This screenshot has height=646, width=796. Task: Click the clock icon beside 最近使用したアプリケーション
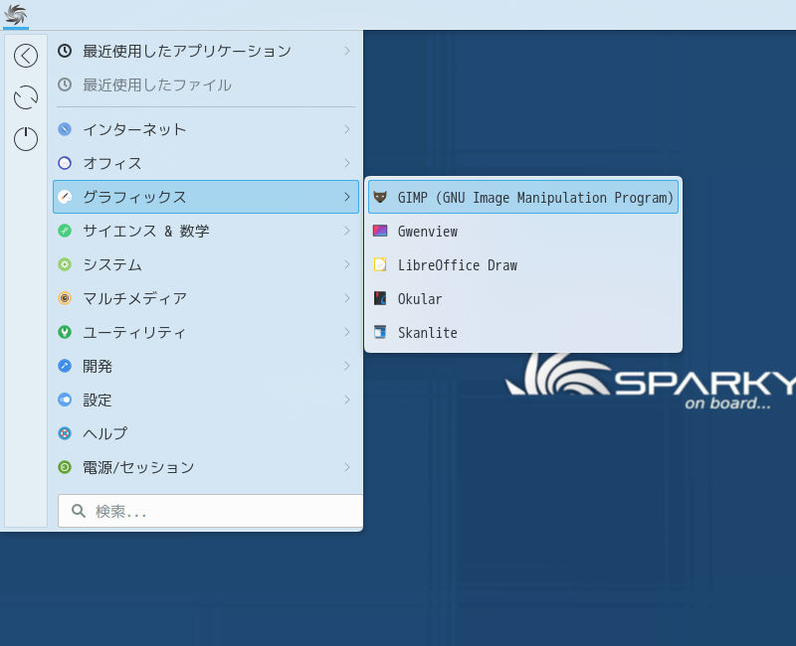tap(65, 51)
